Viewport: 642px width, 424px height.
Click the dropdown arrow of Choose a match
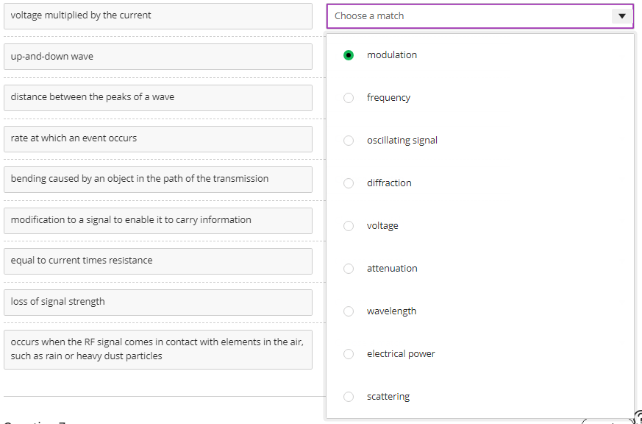pos(621,16)
